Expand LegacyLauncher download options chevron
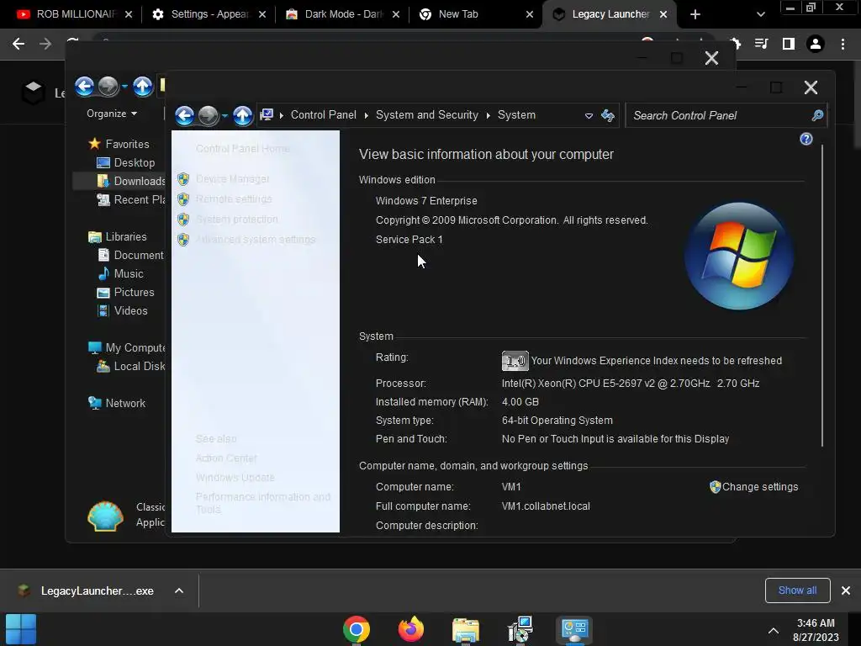 [x=179, y=591]
